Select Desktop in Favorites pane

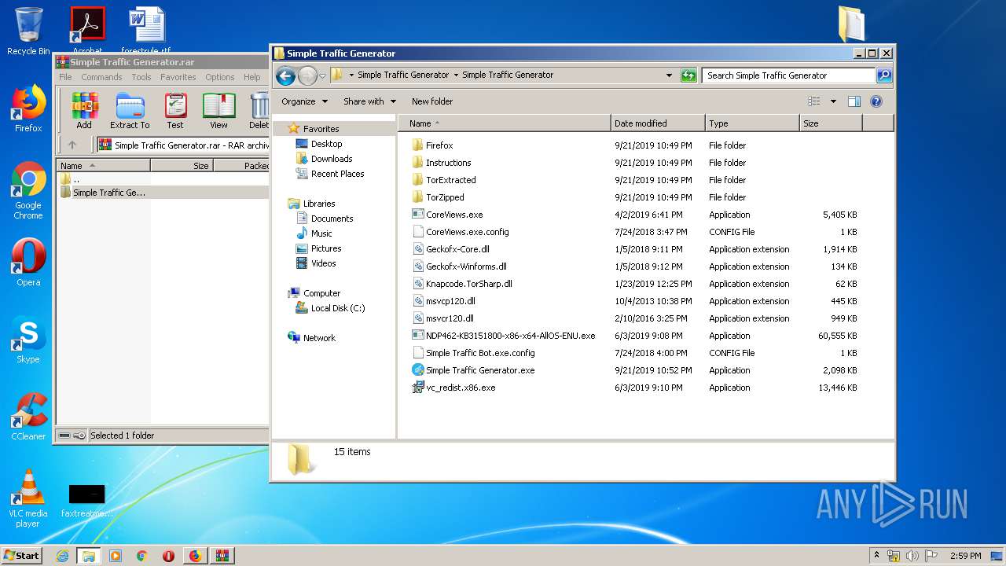[326, 144]
